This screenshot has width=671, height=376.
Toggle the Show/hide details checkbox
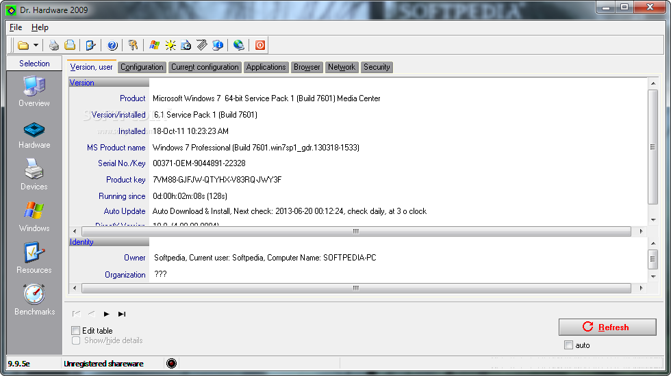76,340
